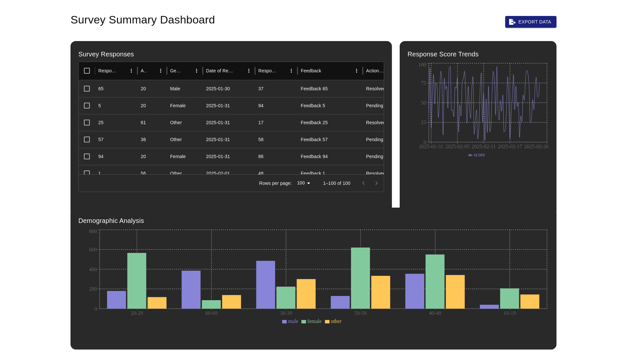Open Feedback column three-dot menu

click(x=357, y=71)
